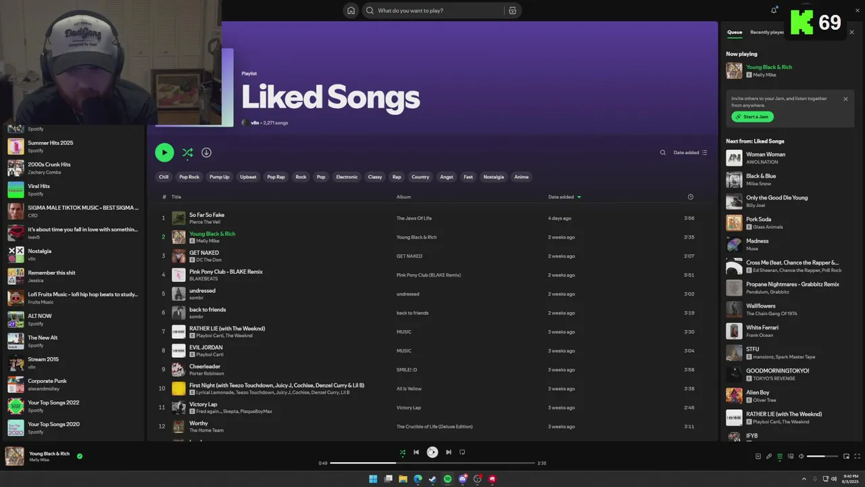Sort by Date added column header
The height and width of the screenshot is (487, 865).
pyautogui.click(x=564, y=197)
